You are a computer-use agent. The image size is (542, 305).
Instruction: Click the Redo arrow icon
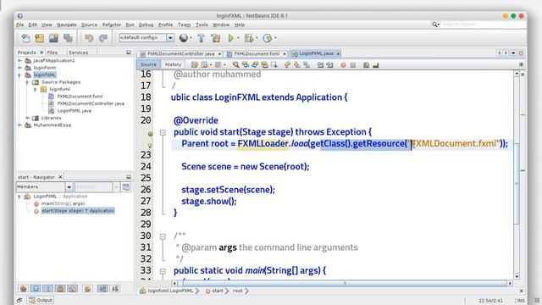pos(103,38)
